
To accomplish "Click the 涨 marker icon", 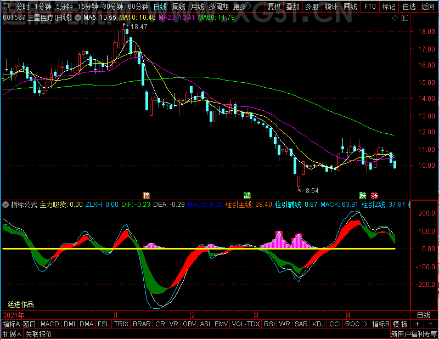I will point(374,195).
